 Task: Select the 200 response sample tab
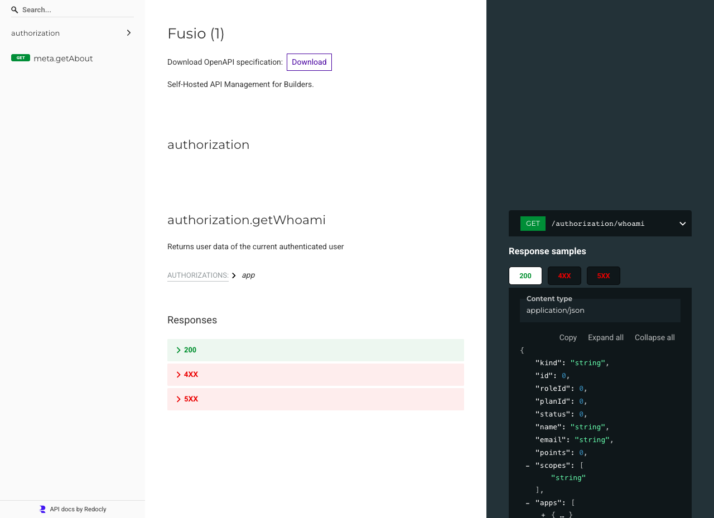click(x=525, y=276)
